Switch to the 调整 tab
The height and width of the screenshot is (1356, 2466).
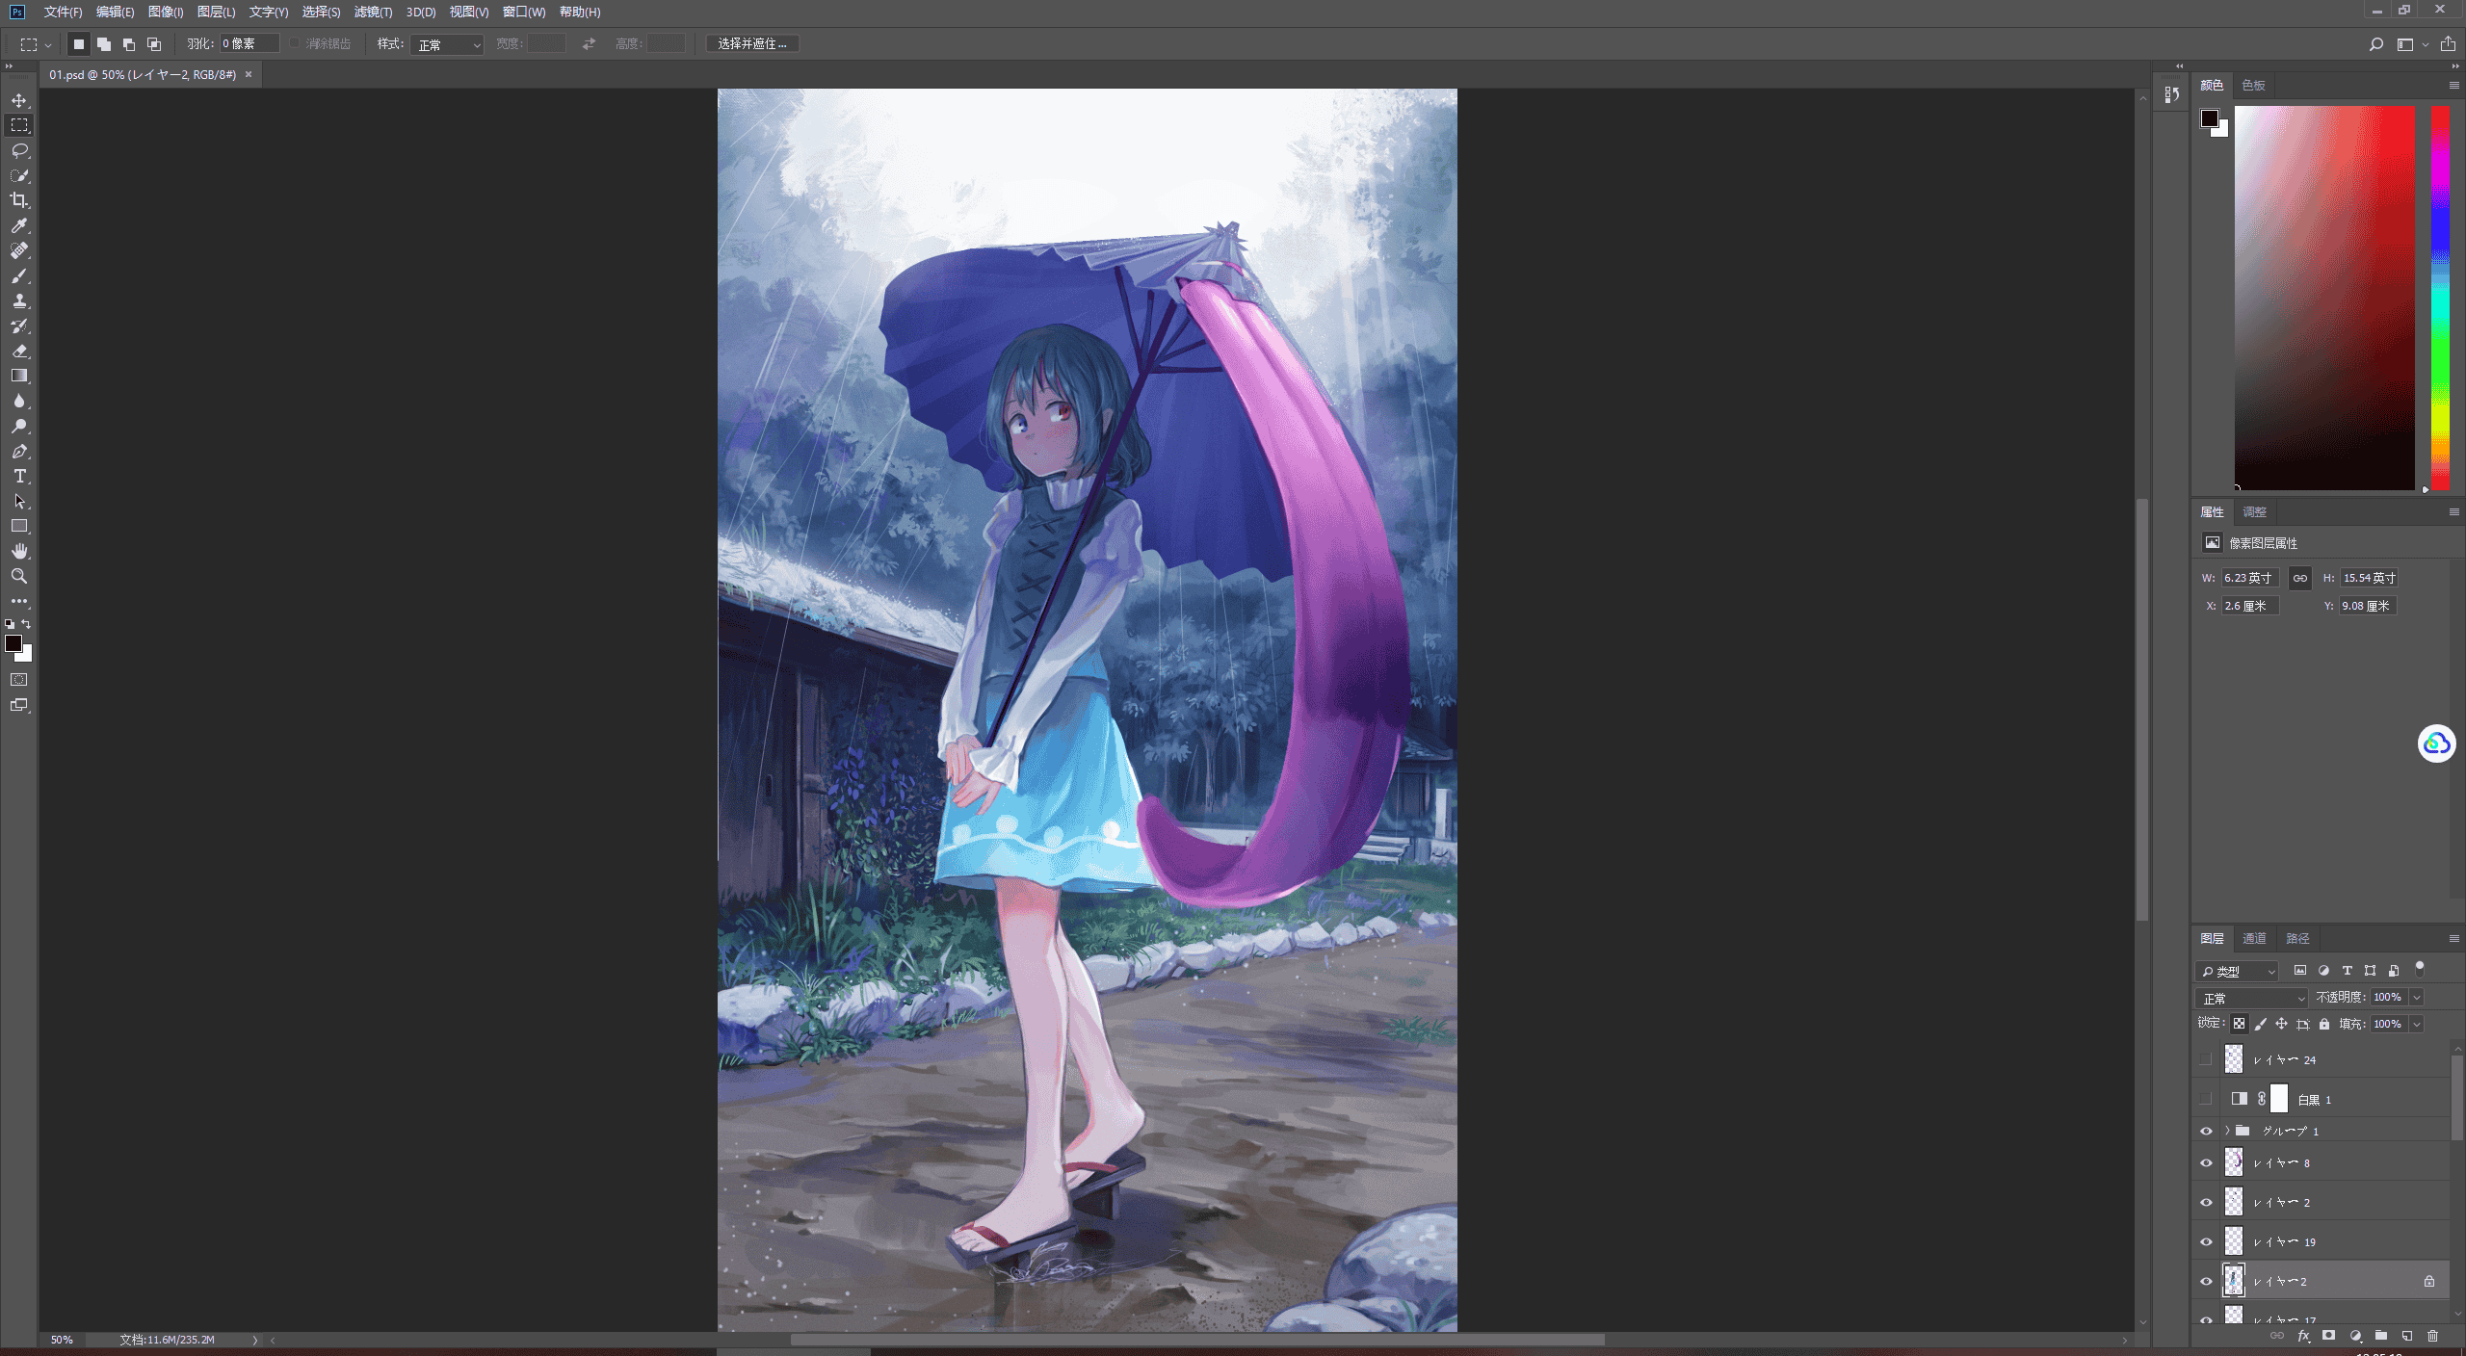point(2254,511)
